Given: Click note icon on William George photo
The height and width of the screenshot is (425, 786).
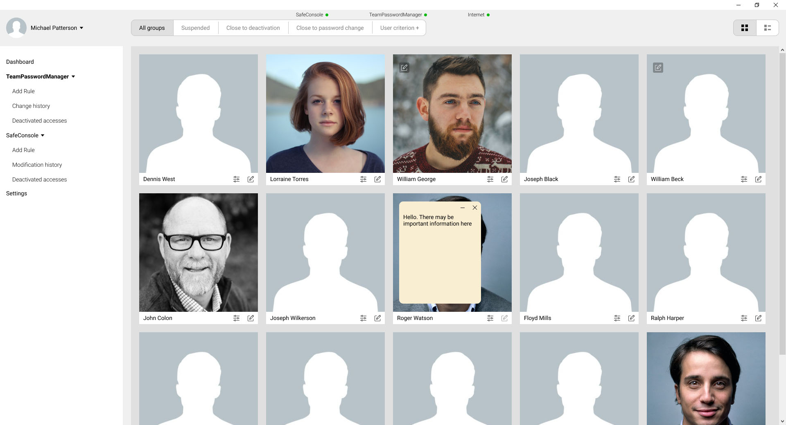Looking at the screenshot, I should tap(404, 67).
